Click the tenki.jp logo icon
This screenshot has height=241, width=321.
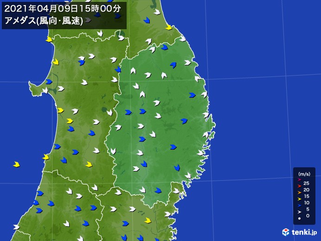click(286, 232)
